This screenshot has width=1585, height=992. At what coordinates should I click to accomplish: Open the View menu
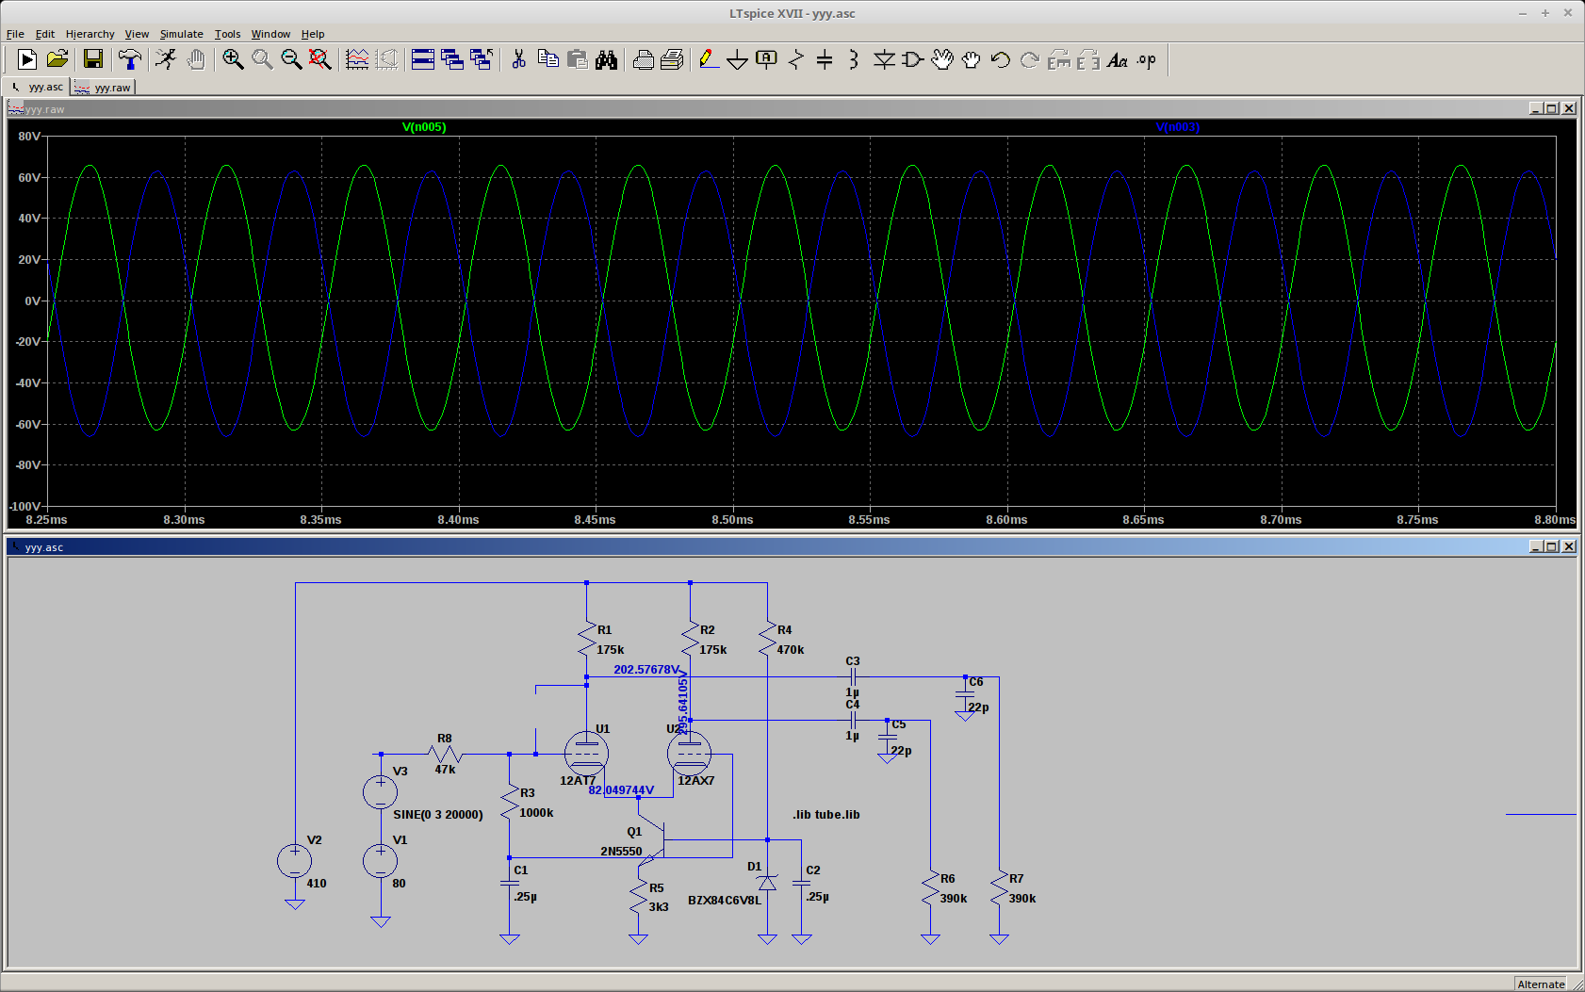click(137, 34)
